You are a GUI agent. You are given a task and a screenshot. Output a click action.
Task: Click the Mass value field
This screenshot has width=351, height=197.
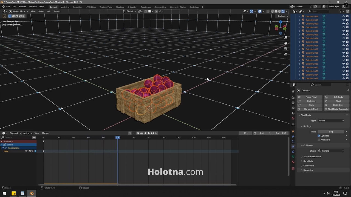(x=331, y=132)
